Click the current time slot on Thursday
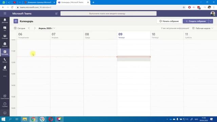217x122 pixels. coord(134,59)
